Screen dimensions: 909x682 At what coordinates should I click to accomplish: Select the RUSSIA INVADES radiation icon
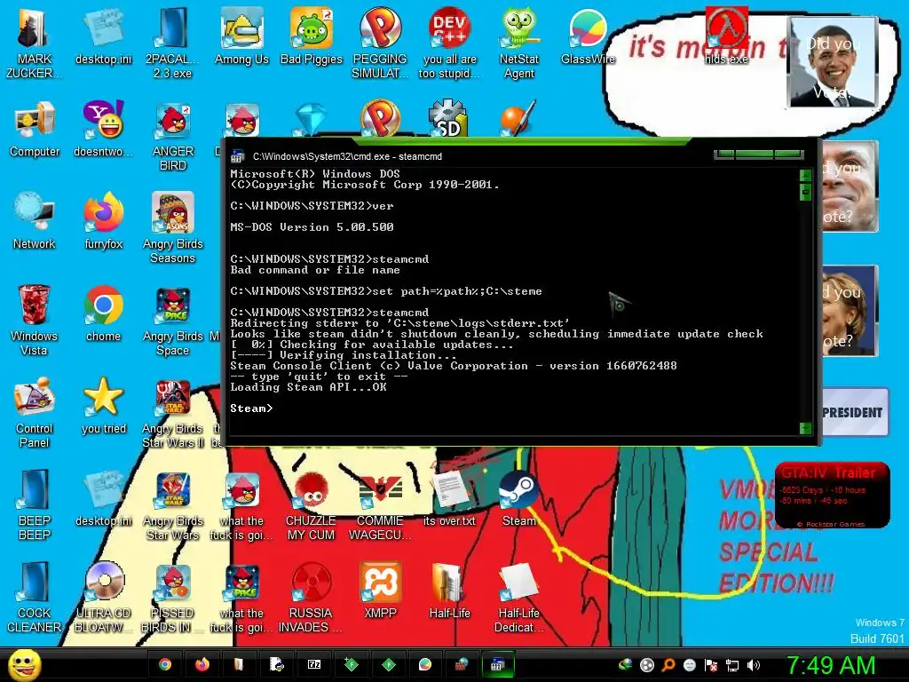click(x=311, y=597)
